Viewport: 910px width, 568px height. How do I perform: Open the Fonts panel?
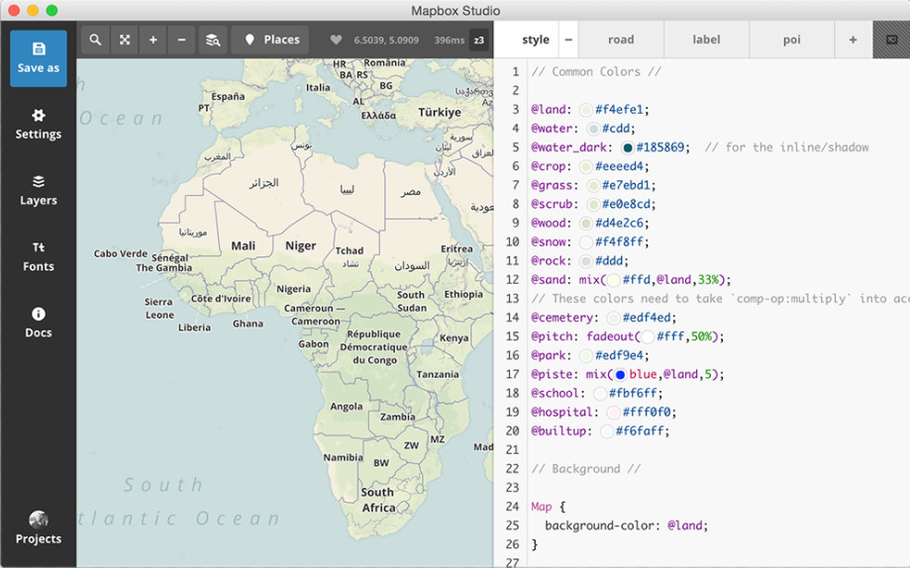click(x=39, y=256)
